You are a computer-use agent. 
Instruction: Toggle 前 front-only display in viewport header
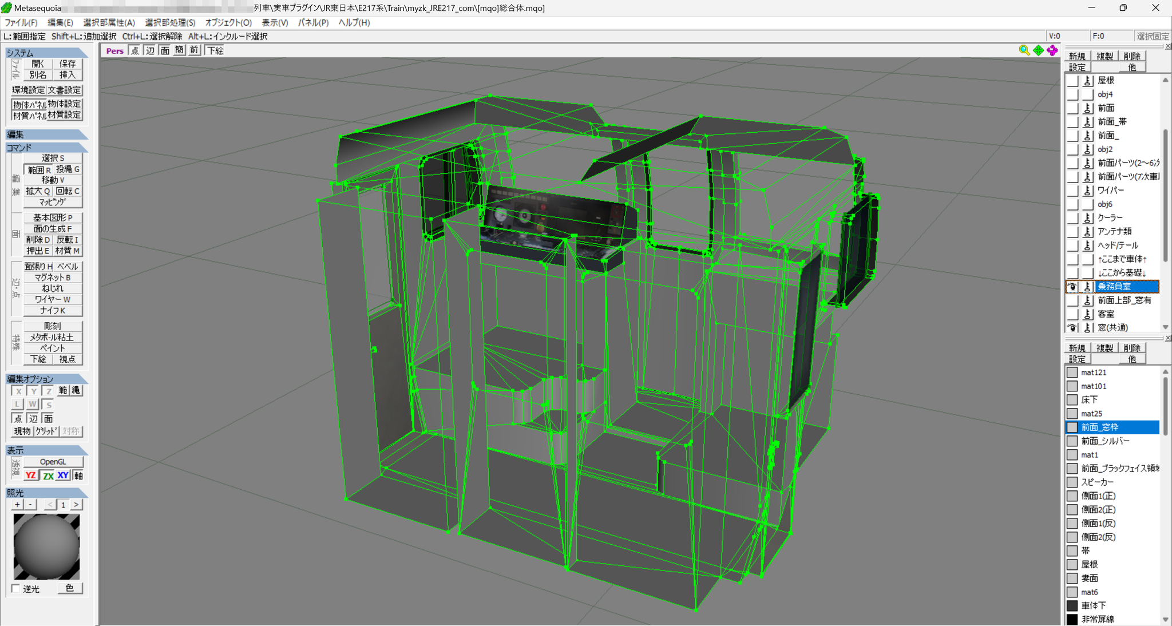pyautogui.click(x=194, y=50)
